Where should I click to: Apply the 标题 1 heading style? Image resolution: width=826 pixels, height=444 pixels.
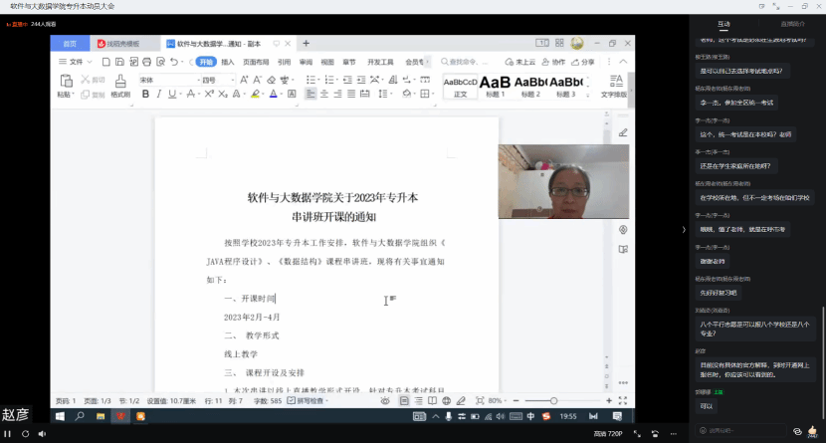pyautogui.click(x=496, y=86)
